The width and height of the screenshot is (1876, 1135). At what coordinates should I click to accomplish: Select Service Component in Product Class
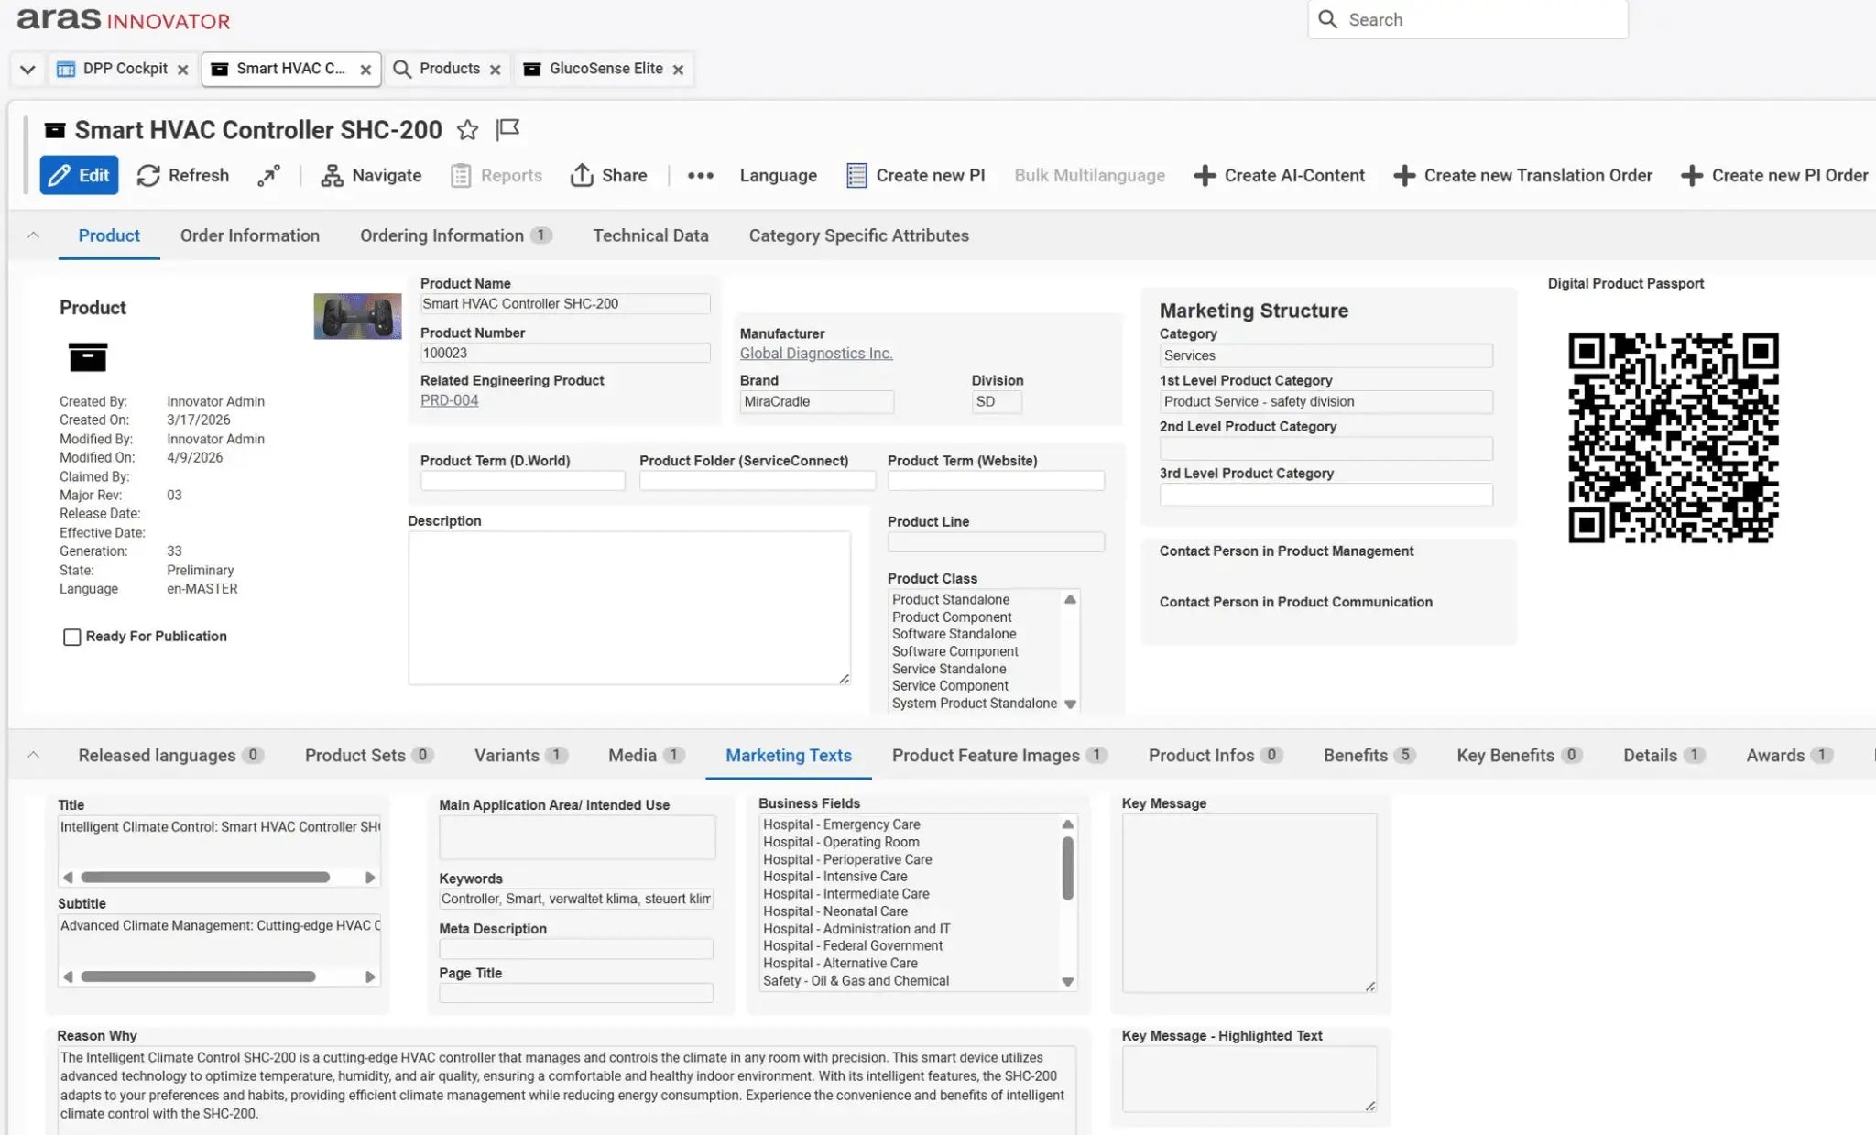950,686
